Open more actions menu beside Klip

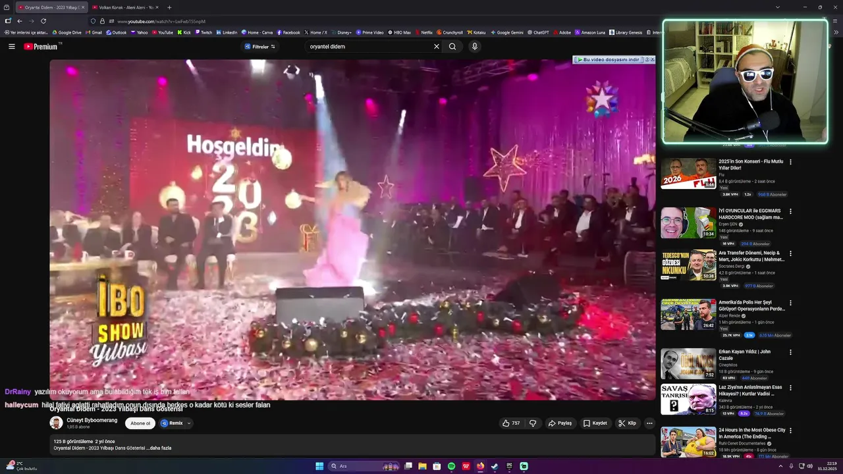click(649, 423)
